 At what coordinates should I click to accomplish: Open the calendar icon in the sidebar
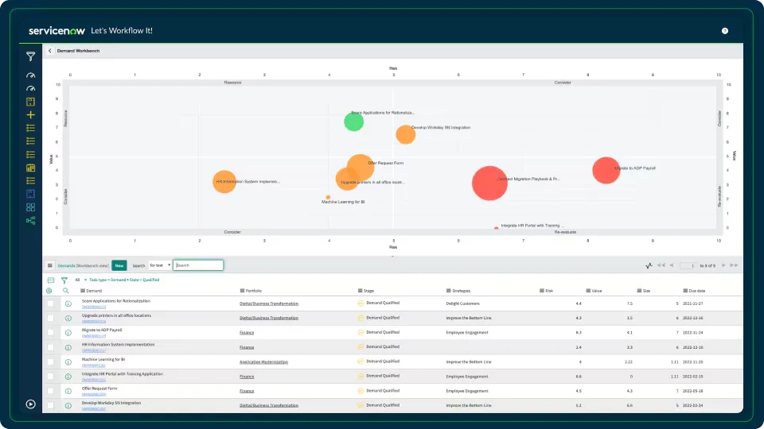[31, 168]
